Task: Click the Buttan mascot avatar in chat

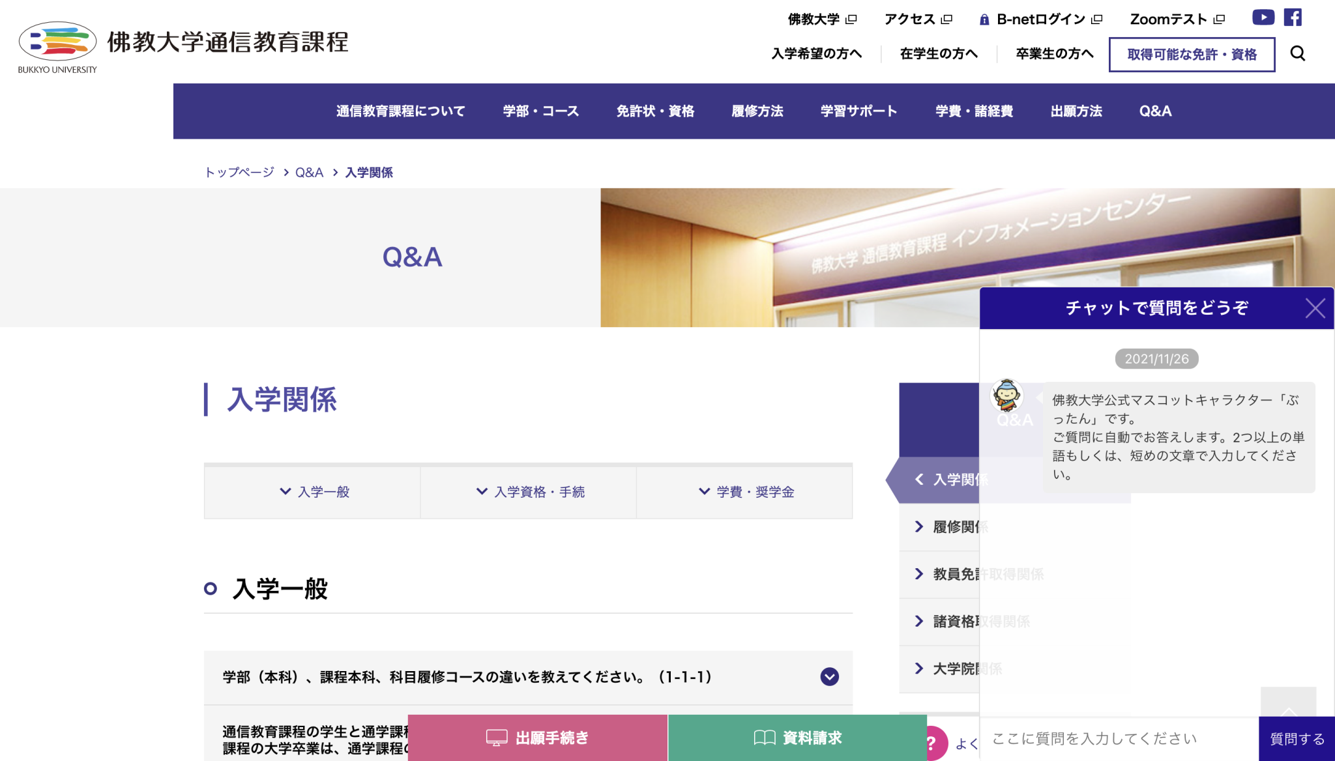Action: [x=1007, y=395]
